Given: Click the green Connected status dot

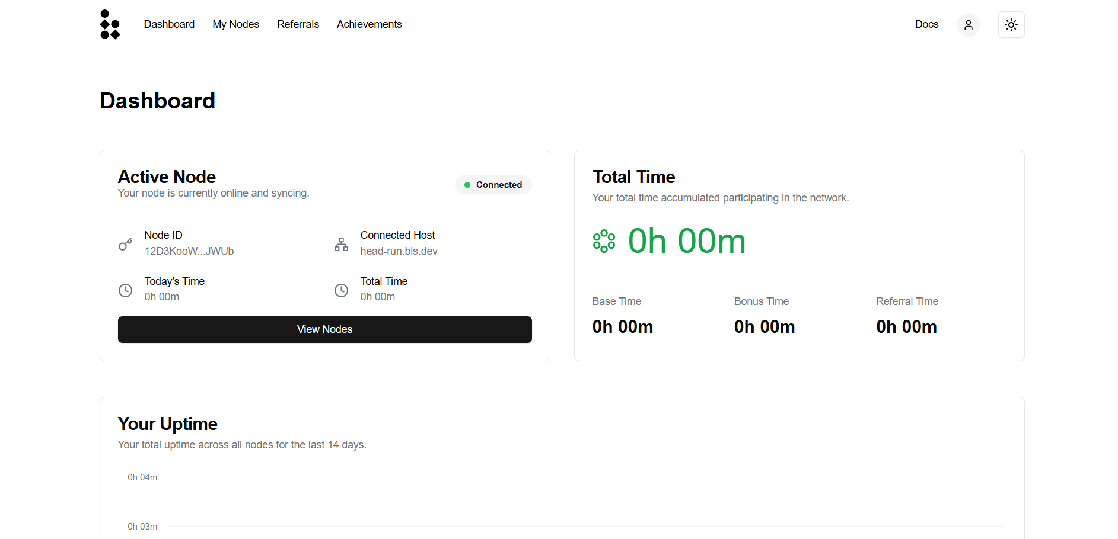Looking at the screenshot, I should (x=467, y=185).
